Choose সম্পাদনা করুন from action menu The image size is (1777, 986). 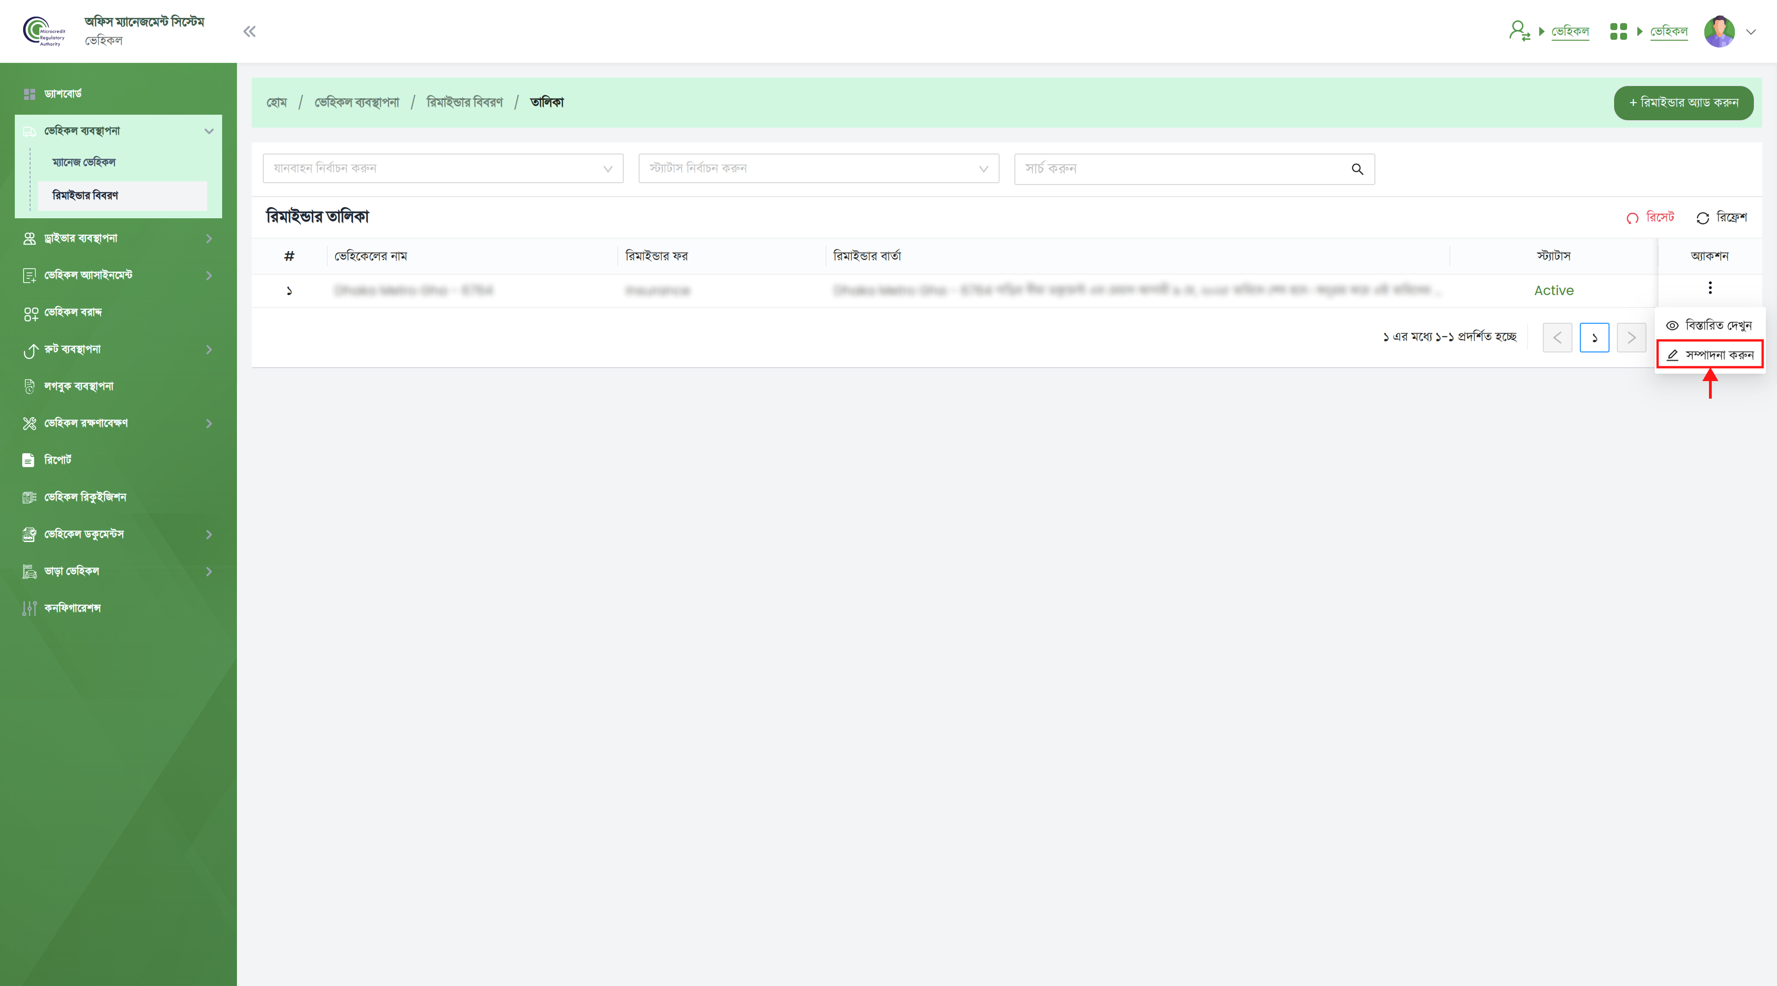1709,355
